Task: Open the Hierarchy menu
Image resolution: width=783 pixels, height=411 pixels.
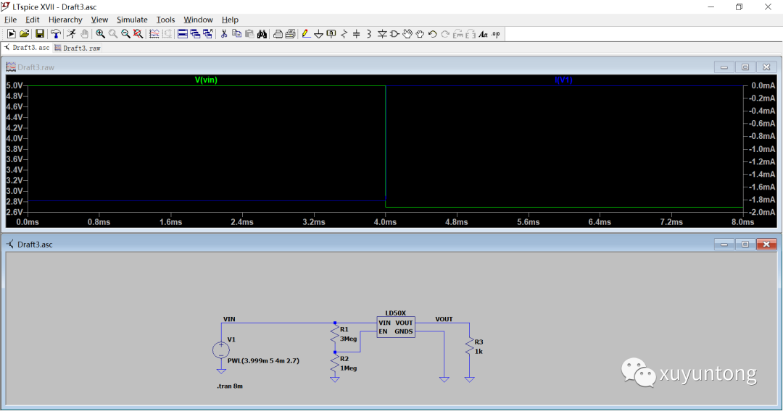Action: (x=65, y=20)
